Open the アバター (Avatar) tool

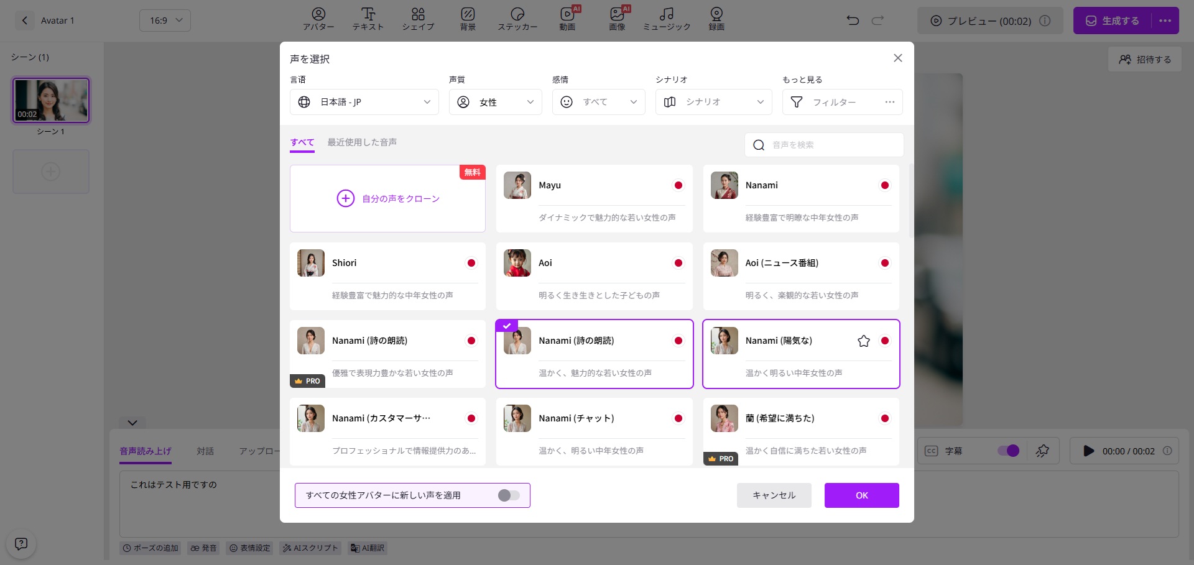tap(318, 19)
